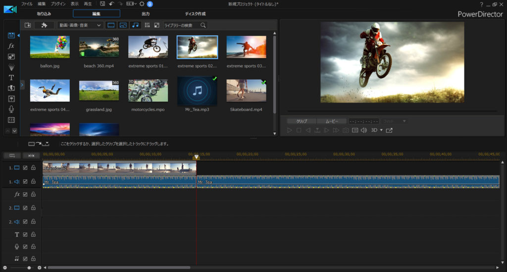The height and width of the screenshot is (272, 507).
Task: Open the Transition room icon
Action: click(x=11, y=88)
